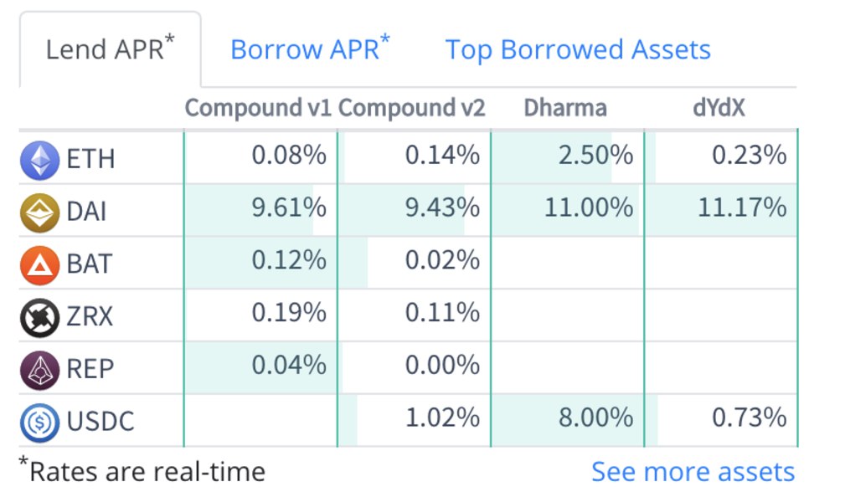Image resolution: width=845 pixels, height=502 pixels.
Task: Click the BAT orange triangle icon
Action: 40,265
